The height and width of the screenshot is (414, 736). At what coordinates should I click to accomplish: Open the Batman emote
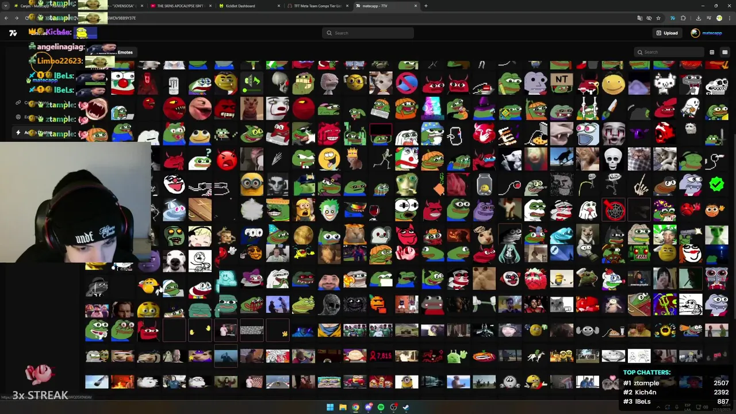click(484, 330)
